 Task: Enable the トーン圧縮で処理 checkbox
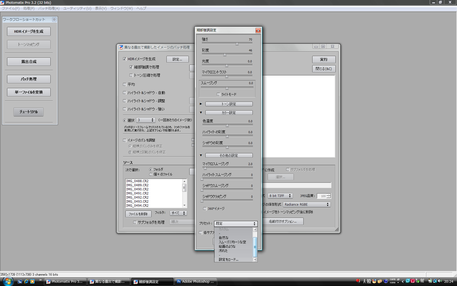pos(131,75)
